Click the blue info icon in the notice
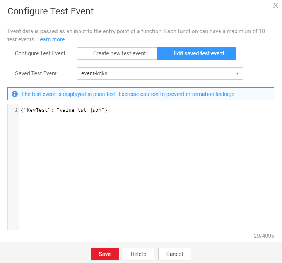282x263 pixels. click(x=15, y=94)
